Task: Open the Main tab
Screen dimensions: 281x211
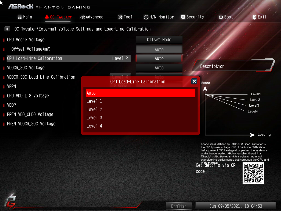Action: pos(25,17)
